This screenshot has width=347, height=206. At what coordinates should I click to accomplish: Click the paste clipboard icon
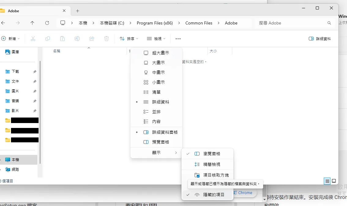(x=62, y=39)
